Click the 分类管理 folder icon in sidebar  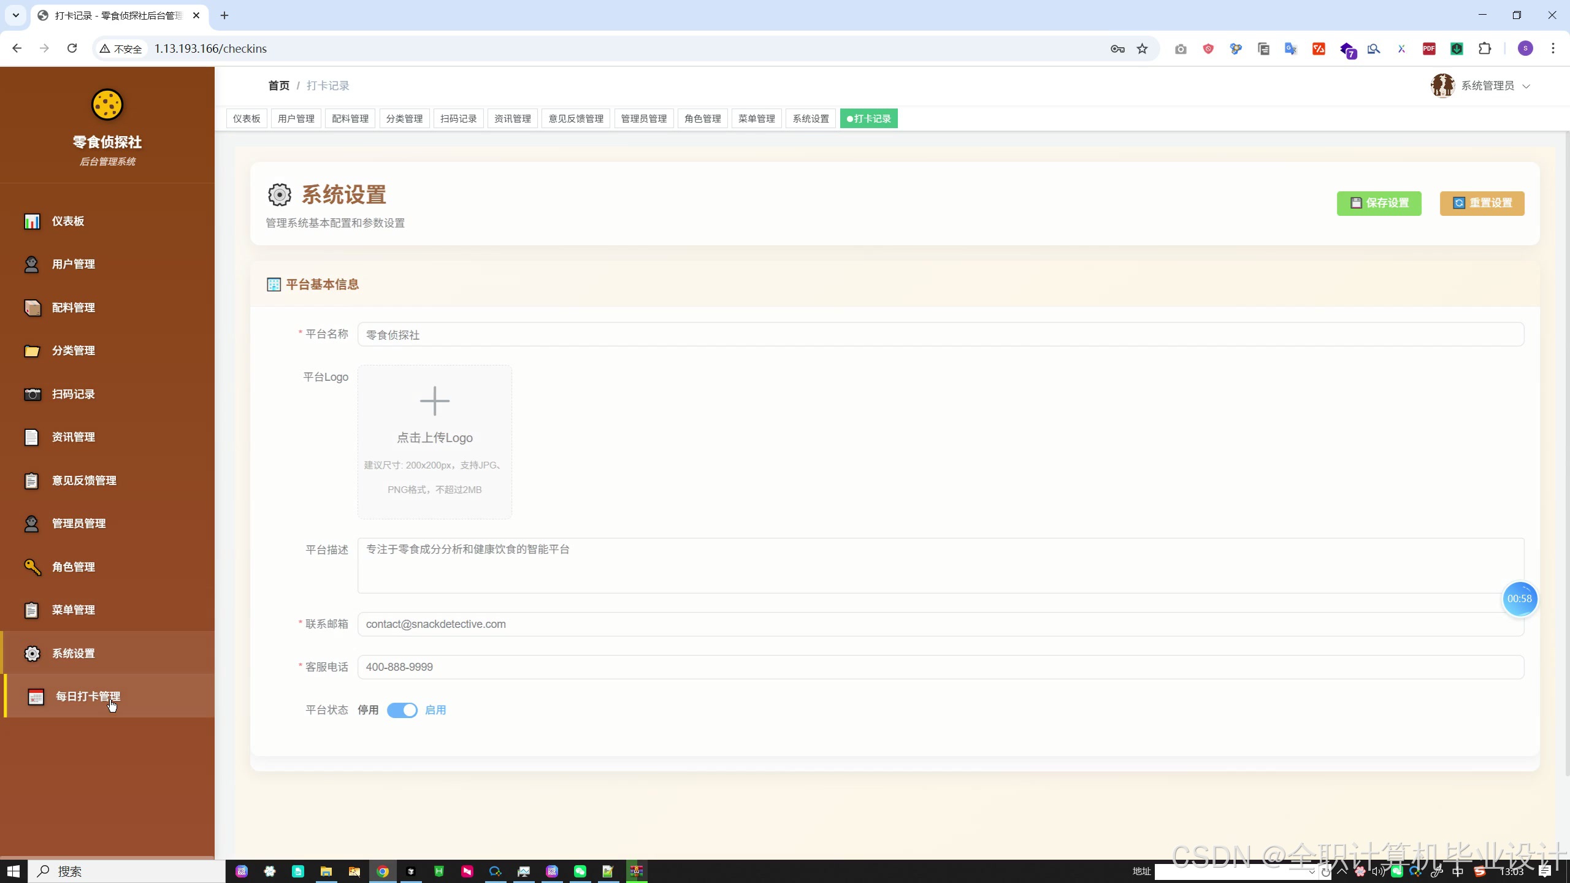point(32,351)
